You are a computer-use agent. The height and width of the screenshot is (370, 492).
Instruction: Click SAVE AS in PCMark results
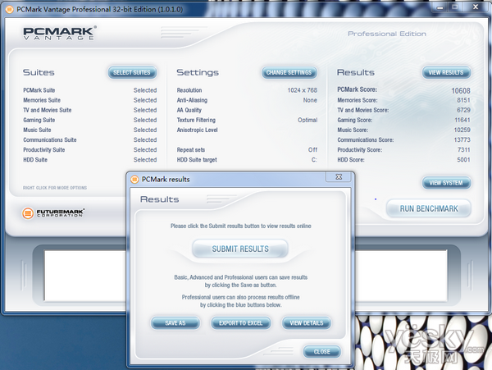pos(175,323)
